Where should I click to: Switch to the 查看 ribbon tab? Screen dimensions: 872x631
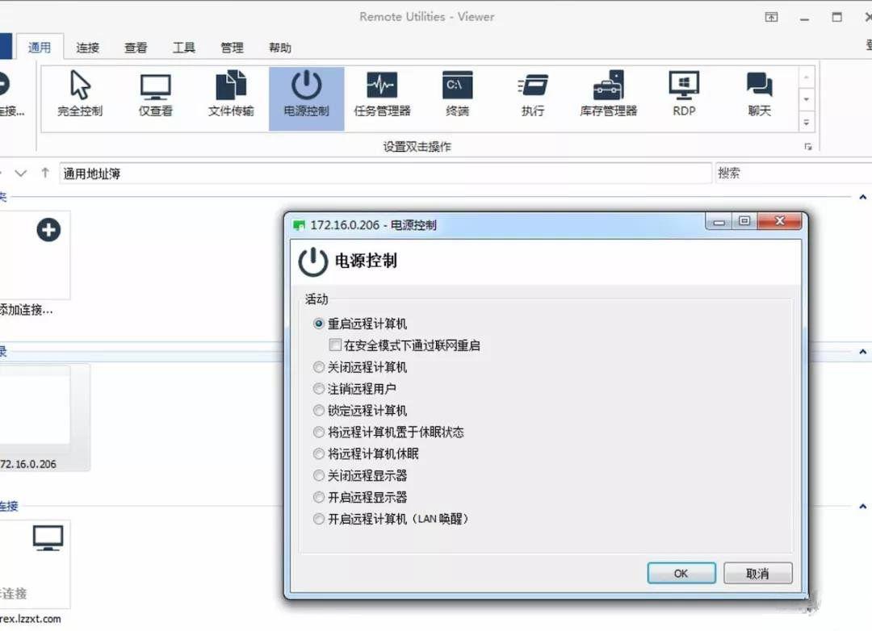click(x=136, y=48)
